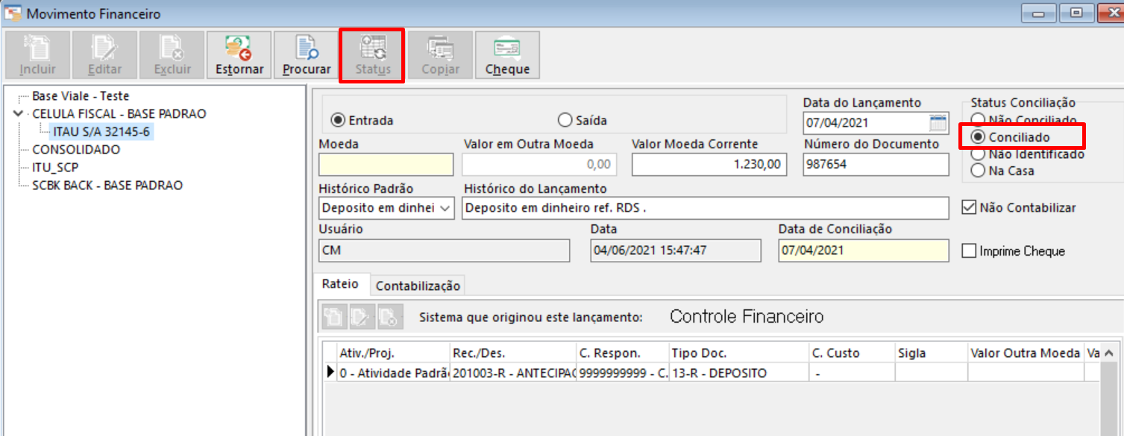Screen dimensions: 1124x436
Task: Click the C. Custo column header
Action: pos(852,353)
